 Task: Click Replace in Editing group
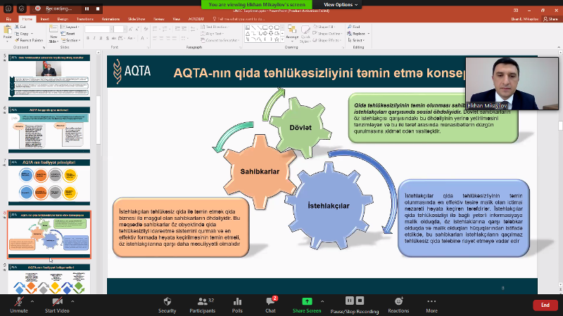point(358,34)
